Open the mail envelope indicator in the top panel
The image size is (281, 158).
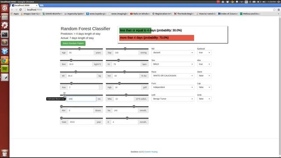coord(254,2)
